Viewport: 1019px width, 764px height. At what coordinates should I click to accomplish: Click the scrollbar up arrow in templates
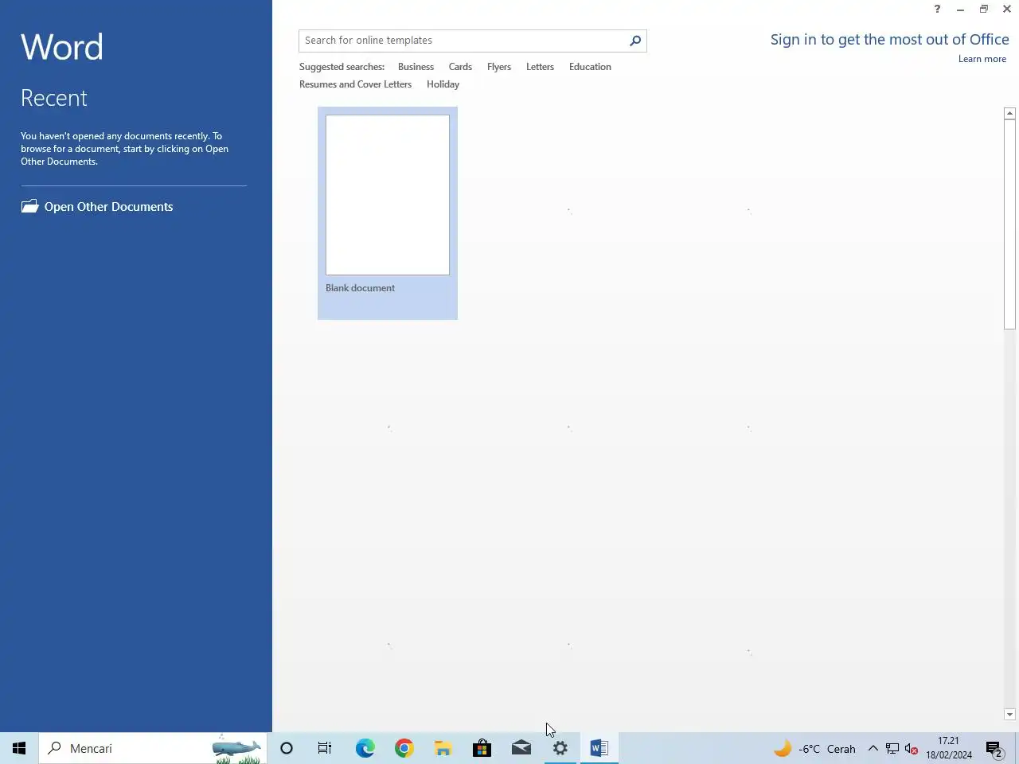[1009, 114]
